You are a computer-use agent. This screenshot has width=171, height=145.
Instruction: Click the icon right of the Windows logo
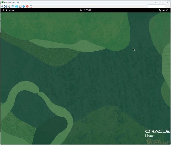click(x=20, y=6)
